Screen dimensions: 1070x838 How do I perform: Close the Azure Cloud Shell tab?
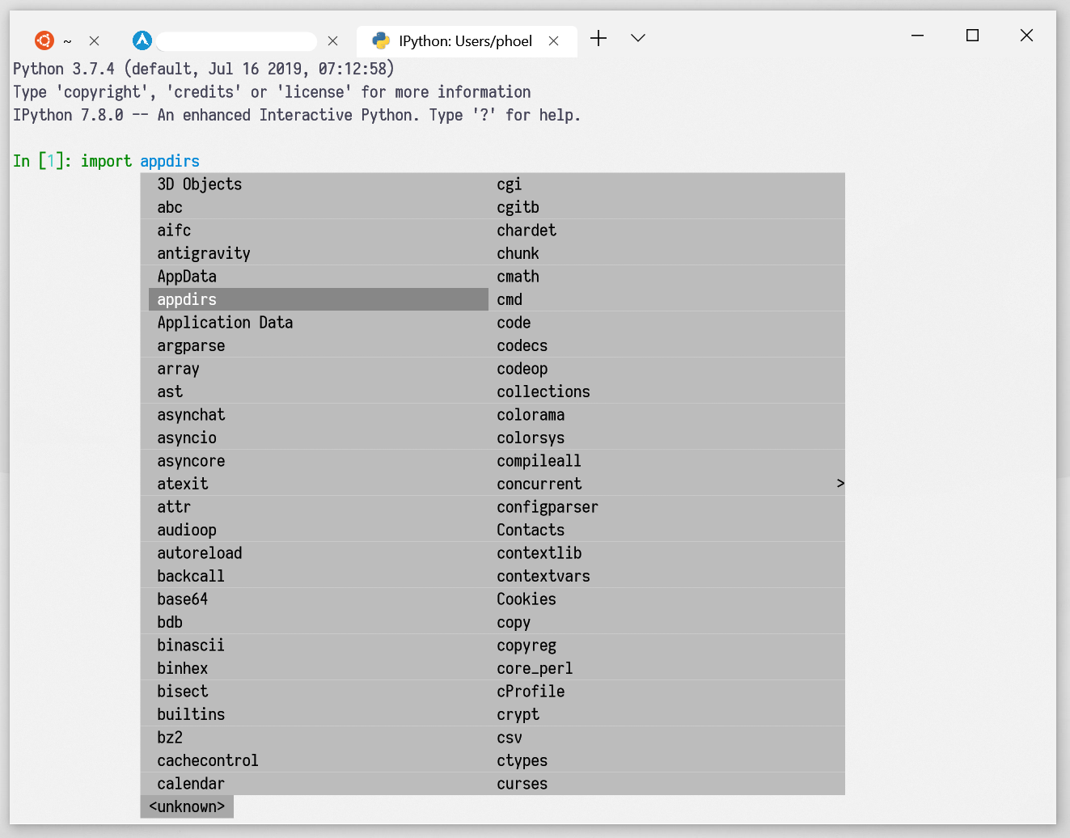(x=332, y=40)
